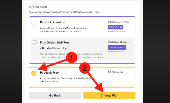Tick the Plus Option (Ad-Free) checkbox
The width and height of the screenshot is (170, 103).
coord(35,42)
